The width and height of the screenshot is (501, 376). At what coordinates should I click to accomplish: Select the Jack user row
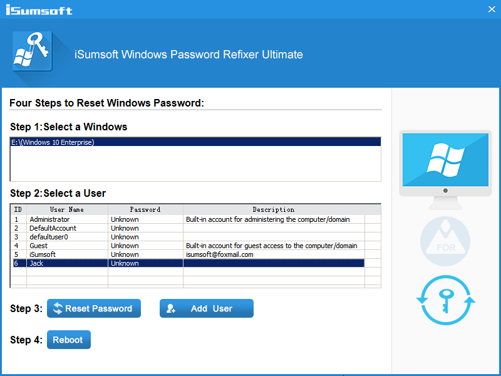[188, 263]
